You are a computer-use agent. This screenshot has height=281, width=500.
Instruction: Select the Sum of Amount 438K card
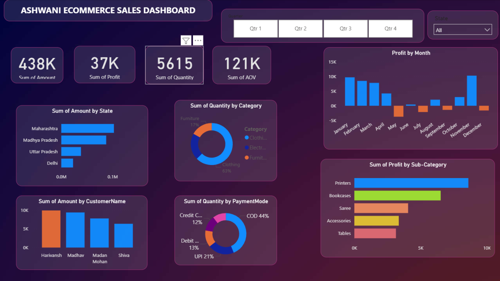point(37,65)
